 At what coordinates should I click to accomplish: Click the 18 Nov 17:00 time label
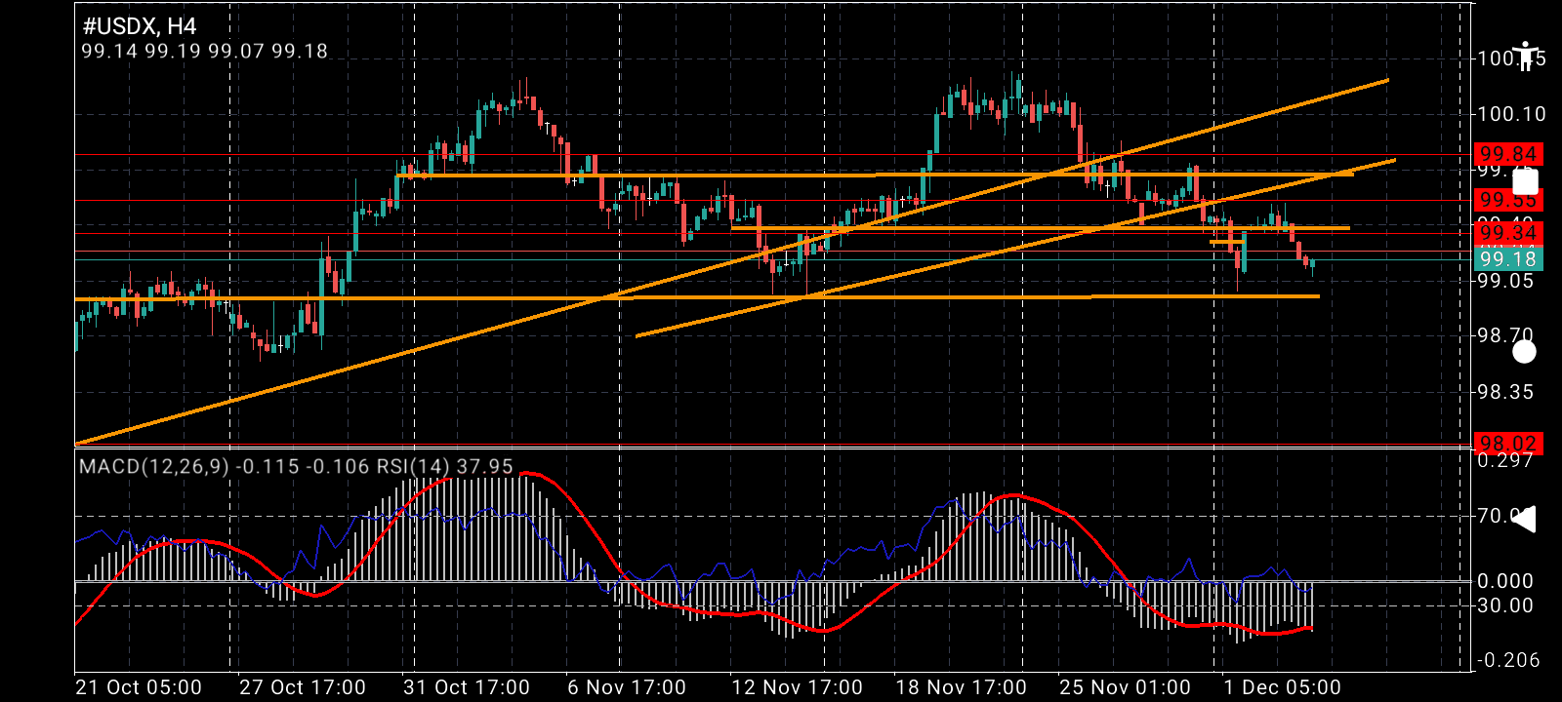(x=961, y=687)
